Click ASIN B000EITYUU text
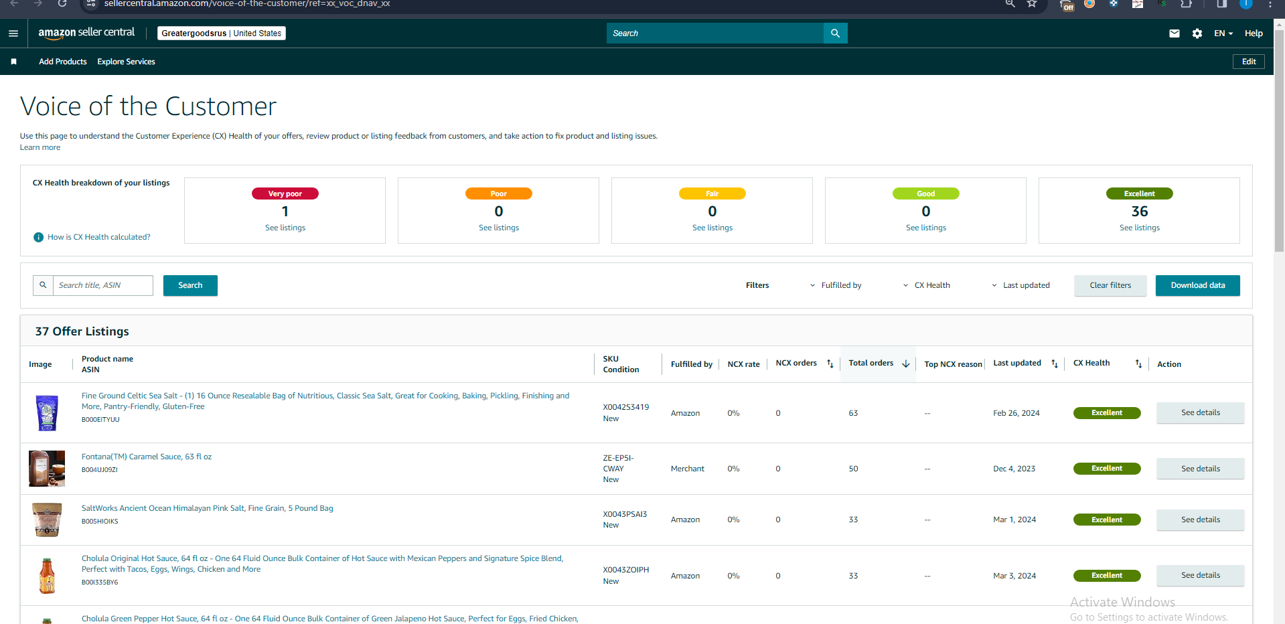This screenshot has width=1285, height=624. pos(100,420)
